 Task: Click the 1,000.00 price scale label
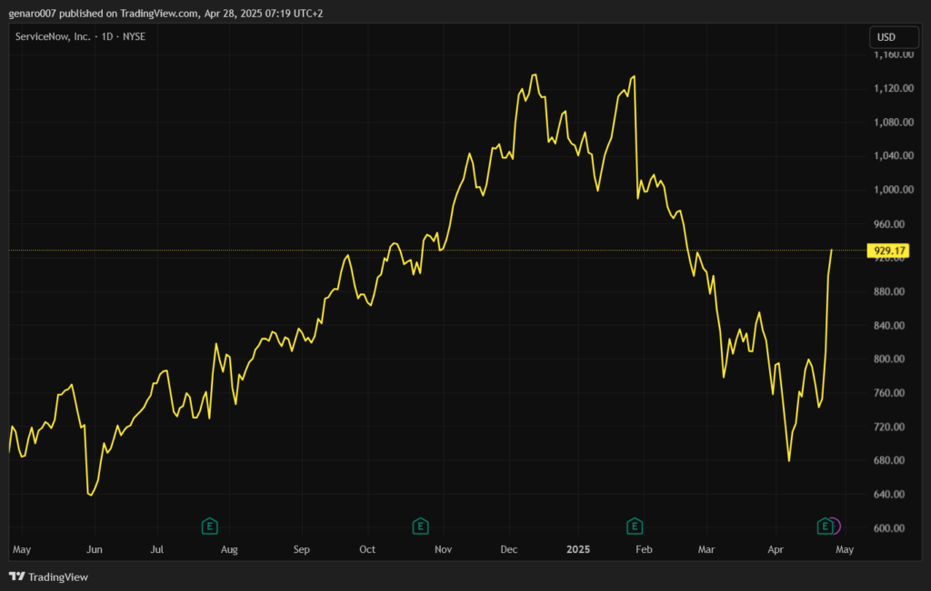tap(893, 190)
